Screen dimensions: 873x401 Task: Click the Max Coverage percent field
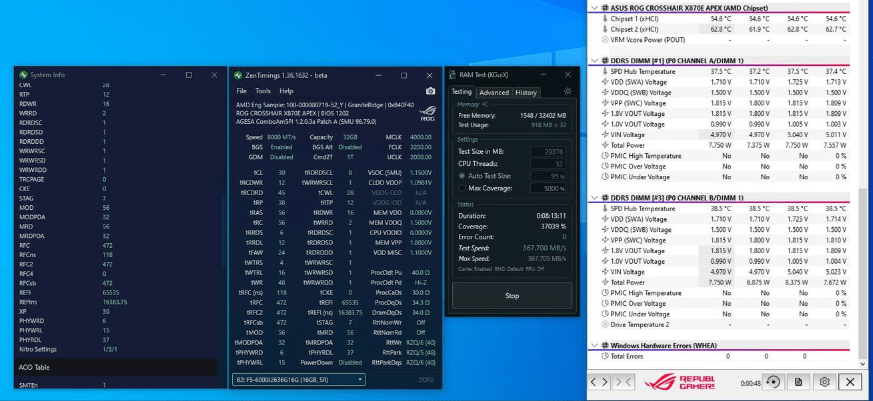(x=548, y=189)
